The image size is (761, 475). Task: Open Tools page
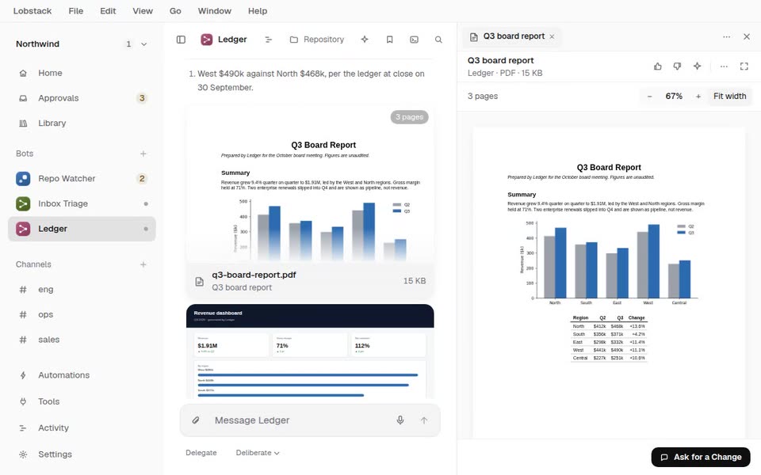point(82,401)
